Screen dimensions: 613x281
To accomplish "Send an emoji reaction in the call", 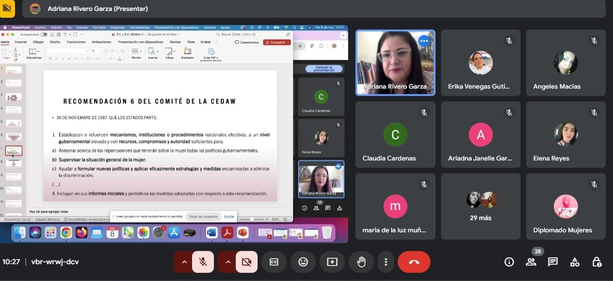I will point(303,262).
